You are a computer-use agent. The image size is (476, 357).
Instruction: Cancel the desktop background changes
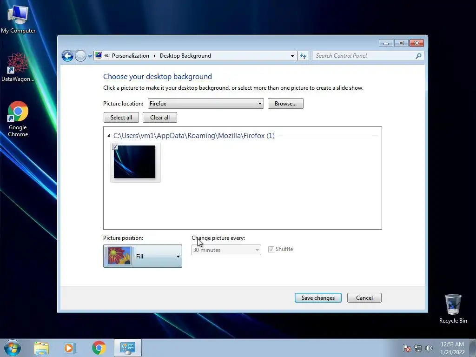point(364,298)
